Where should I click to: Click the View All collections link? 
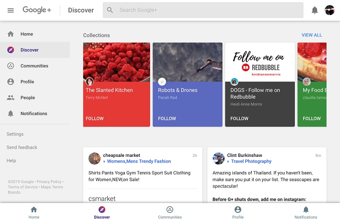[311, 35]
